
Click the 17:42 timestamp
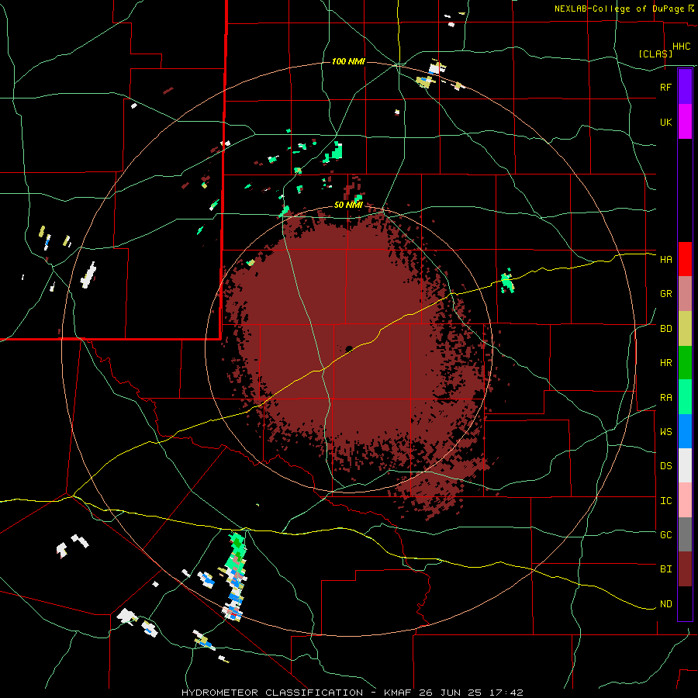pyautogui.click(x=508, y=693)
